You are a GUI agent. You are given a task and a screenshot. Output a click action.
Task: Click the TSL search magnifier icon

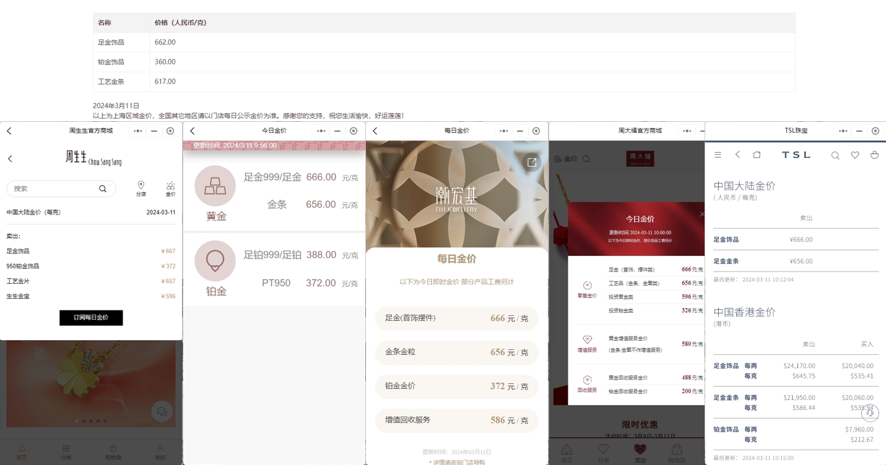(x=835, y=155)
